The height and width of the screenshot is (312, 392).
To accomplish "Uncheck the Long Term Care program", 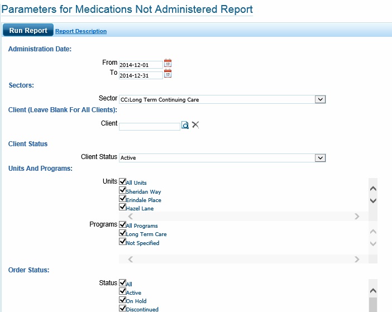I will coord(123,233).
